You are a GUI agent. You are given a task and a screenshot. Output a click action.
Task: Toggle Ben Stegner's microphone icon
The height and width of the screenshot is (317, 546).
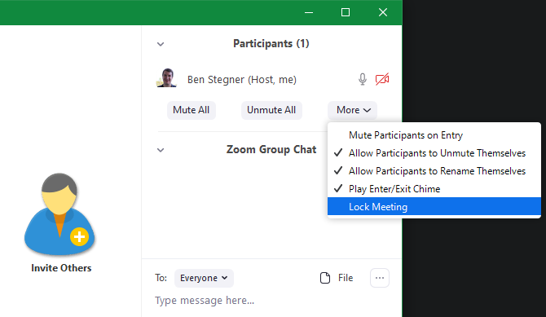click(x=363, y=79)
